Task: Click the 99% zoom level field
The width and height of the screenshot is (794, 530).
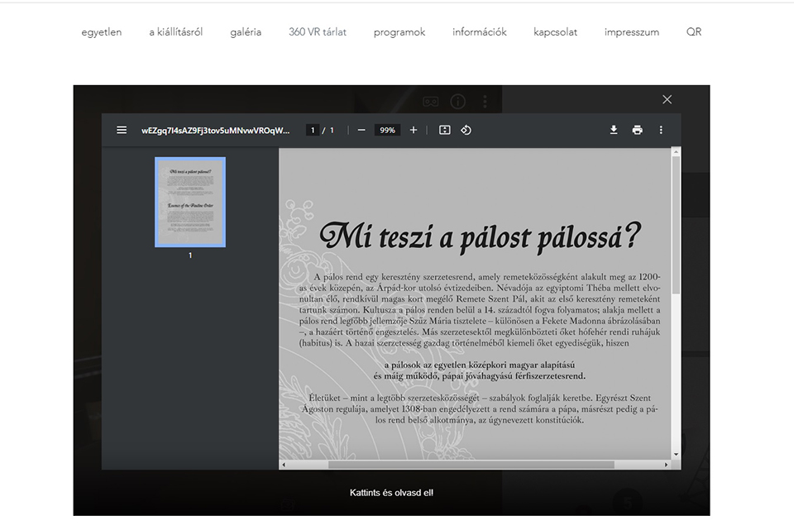Action: pos(386,130)
